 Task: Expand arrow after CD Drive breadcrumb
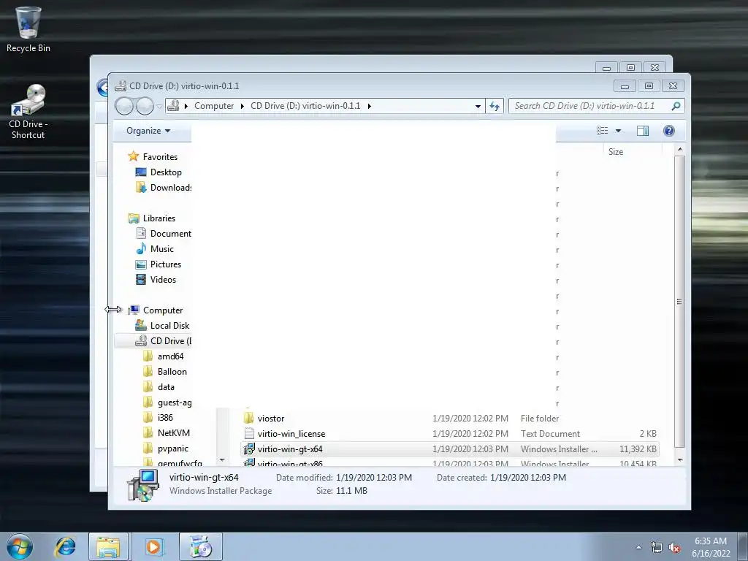[x=369, y=106]
